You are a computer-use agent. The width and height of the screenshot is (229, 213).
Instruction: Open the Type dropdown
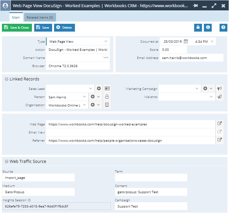pyautogui.click(x=106, y=41)
